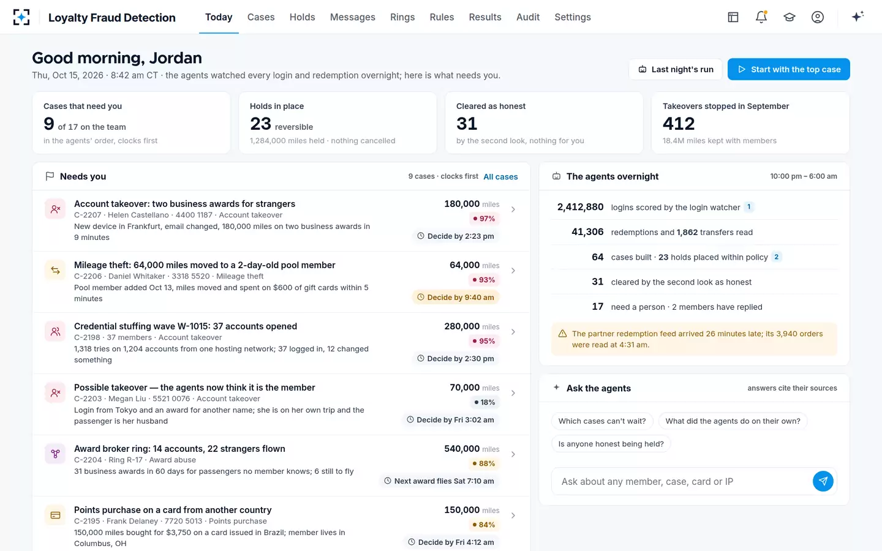Click the group icon for Credential stuffing wave

[x=55, y=331]
